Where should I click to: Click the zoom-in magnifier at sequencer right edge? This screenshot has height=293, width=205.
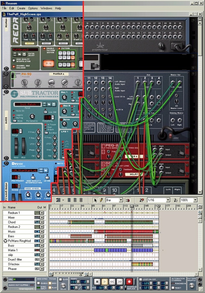[200, 213]
